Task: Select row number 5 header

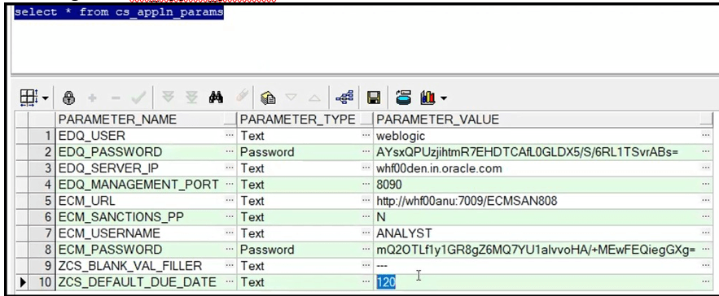Action: click(42, 201)
